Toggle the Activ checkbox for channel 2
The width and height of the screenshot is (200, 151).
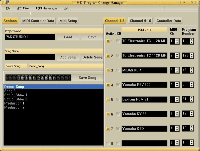tap(108, 56)
